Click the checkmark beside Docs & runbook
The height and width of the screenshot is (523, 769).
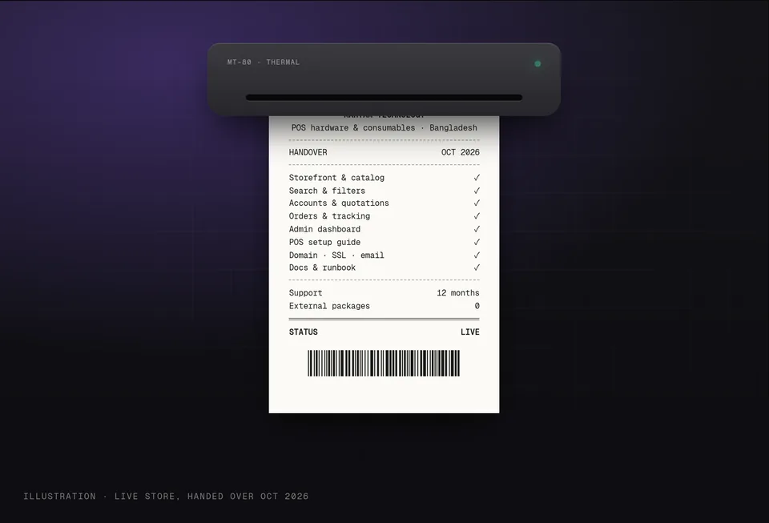(x=477, y=268)
